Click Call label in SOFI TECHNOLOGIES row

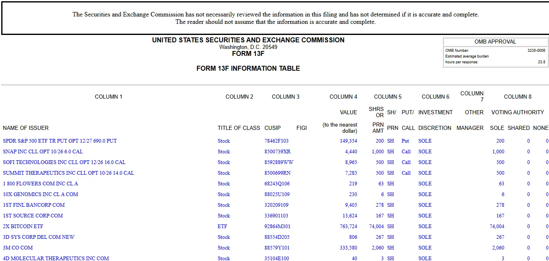(x=406, y=162)
